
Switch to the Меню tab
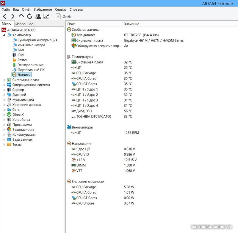tap(7, 24)
